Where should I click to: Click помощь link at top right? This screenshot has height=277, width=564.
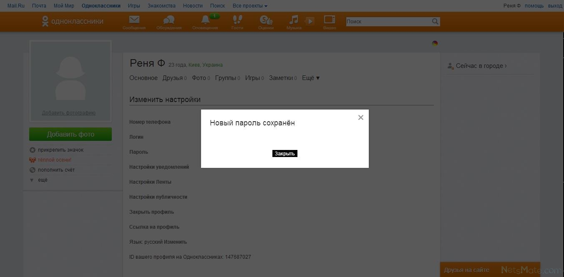click(x=534, y=6)
